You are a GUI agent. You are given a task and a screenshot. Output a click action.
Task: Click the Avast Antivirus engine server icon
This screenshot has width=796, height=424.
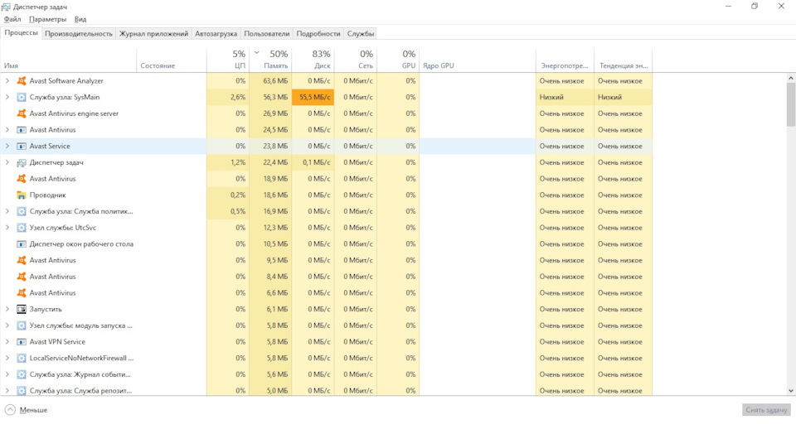pos(22,113)
